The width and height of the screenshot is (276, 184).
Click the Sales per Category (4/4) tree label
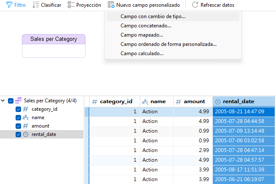pyautogui.click(x=50, y=101)
